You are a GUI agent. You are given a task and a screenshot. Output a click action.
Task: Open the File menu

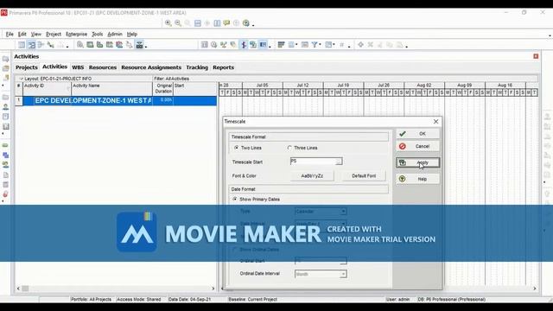tap(10, 35)
